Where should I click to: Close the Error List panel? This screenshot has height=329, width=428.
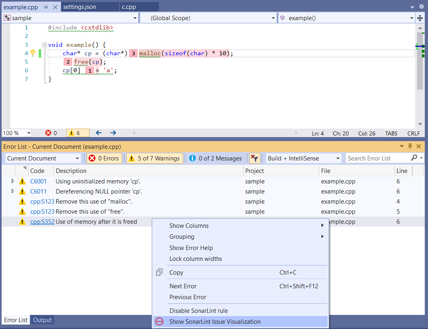tap(419, 146)
